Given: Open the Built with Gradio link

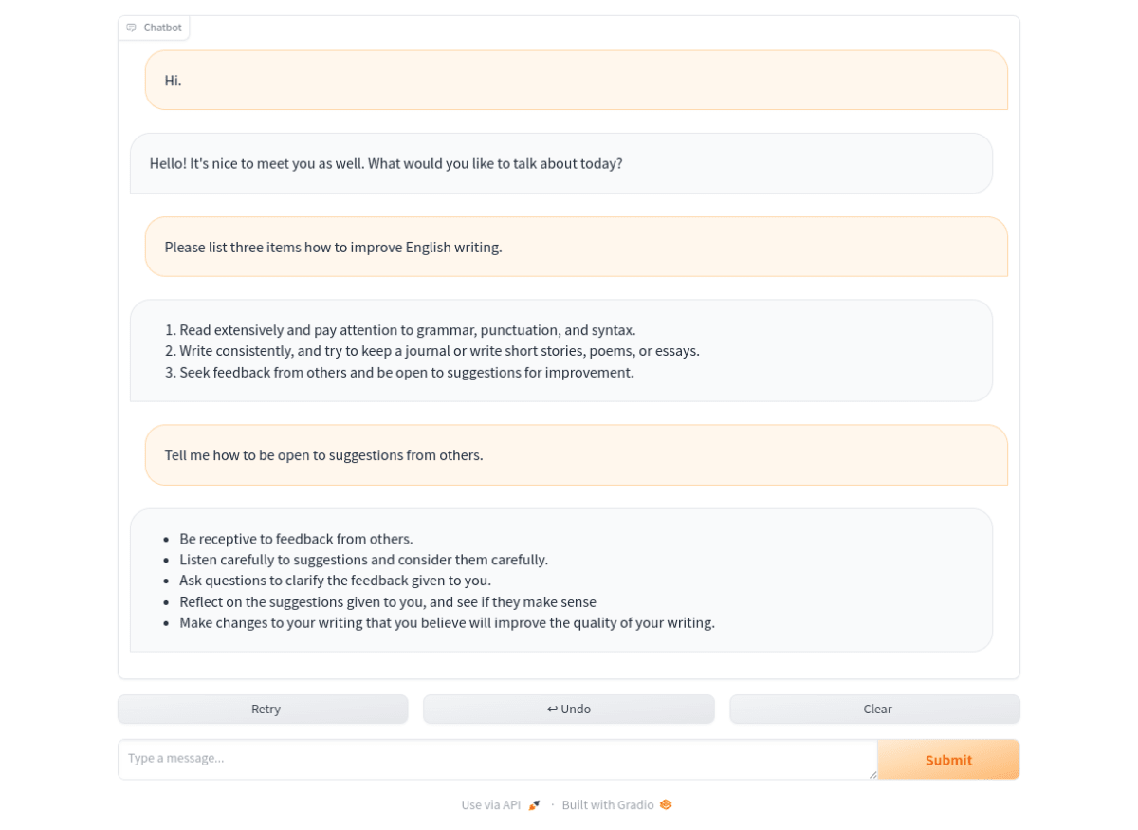Looking at the screenshot, I should pos(616,804).
